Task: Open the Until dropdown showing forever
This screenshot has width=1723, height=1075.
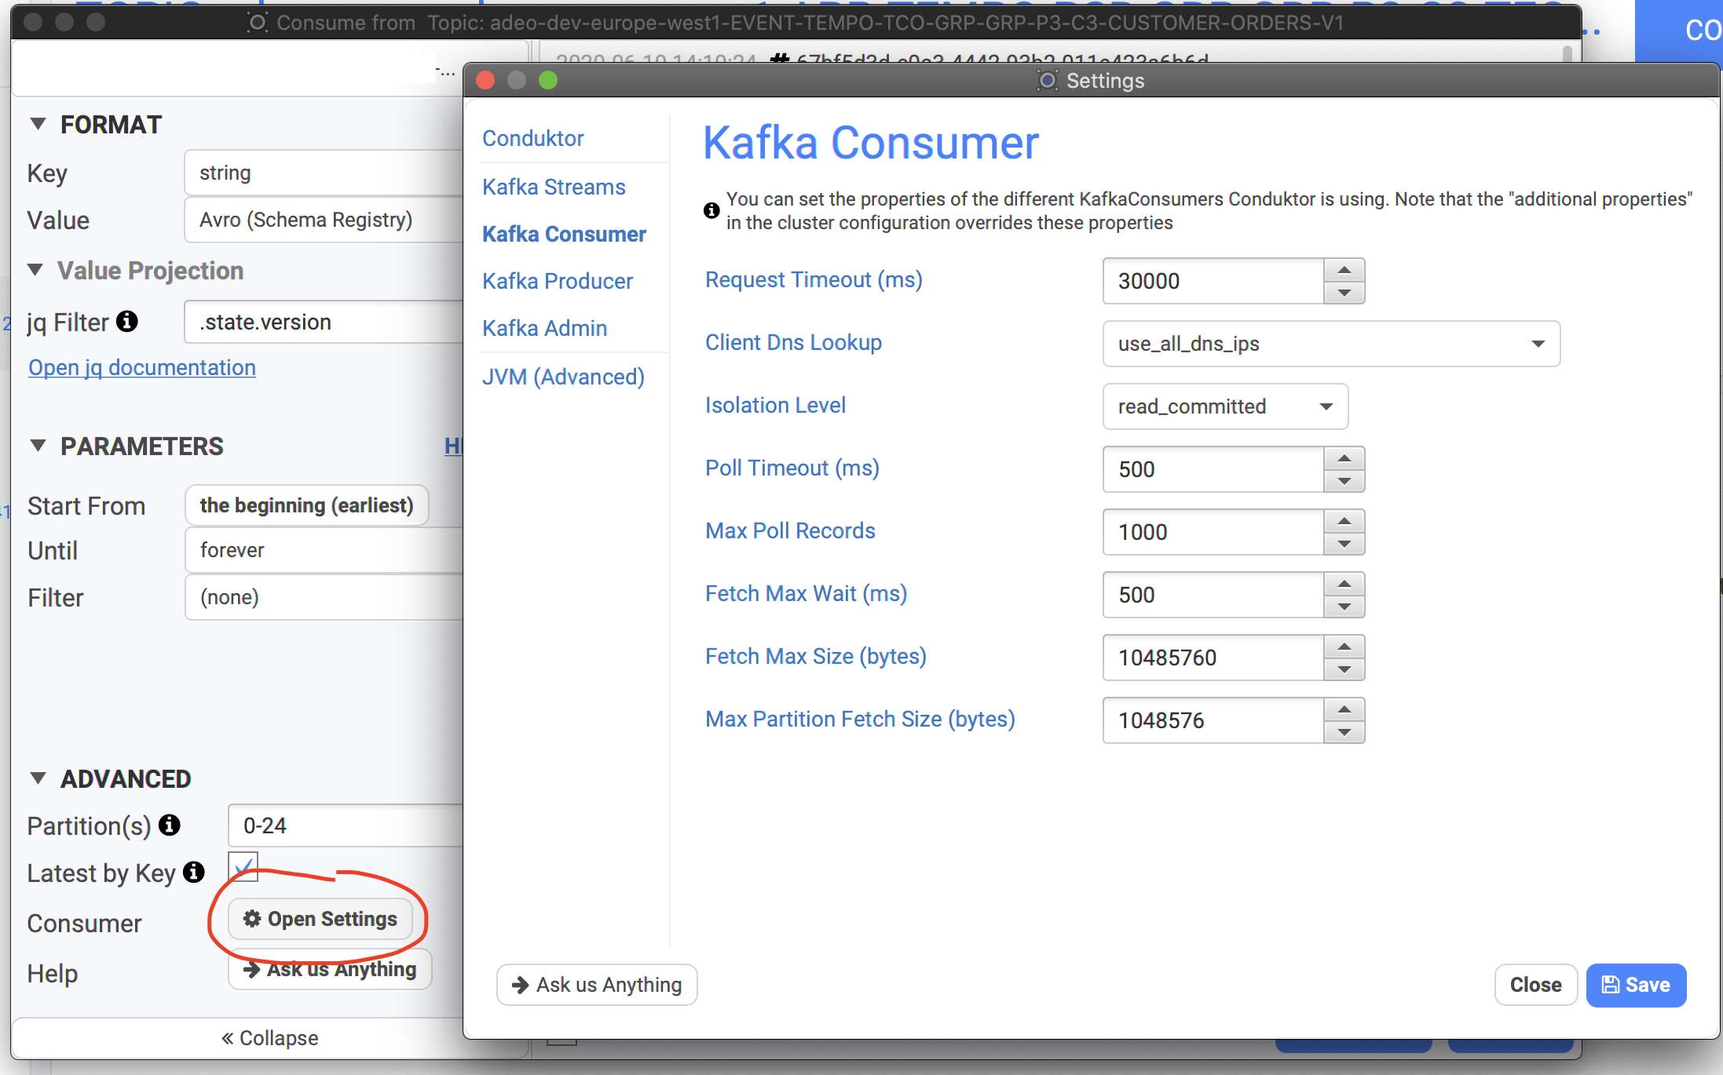Action: pyautogui.click(x=324, y=550)
